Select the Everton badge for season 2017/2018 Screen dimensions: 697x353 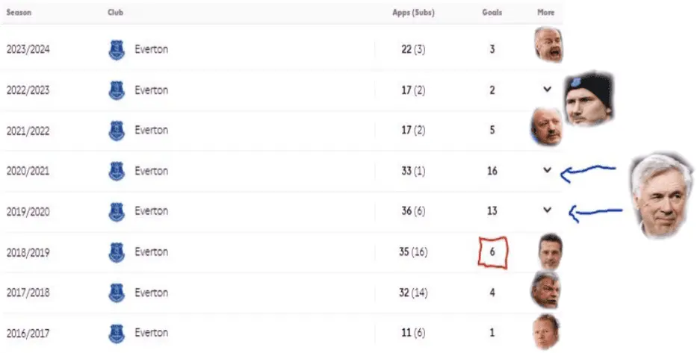117,293
